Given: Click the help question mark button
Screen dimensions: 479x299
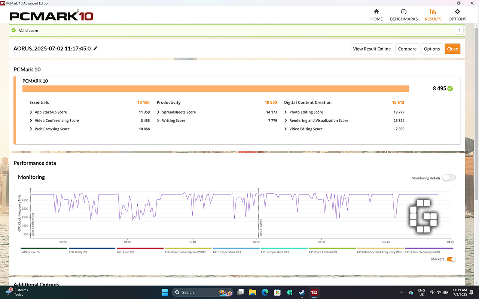Looking at the screenshot, I should pyautogui.click(x=459, y=31).
